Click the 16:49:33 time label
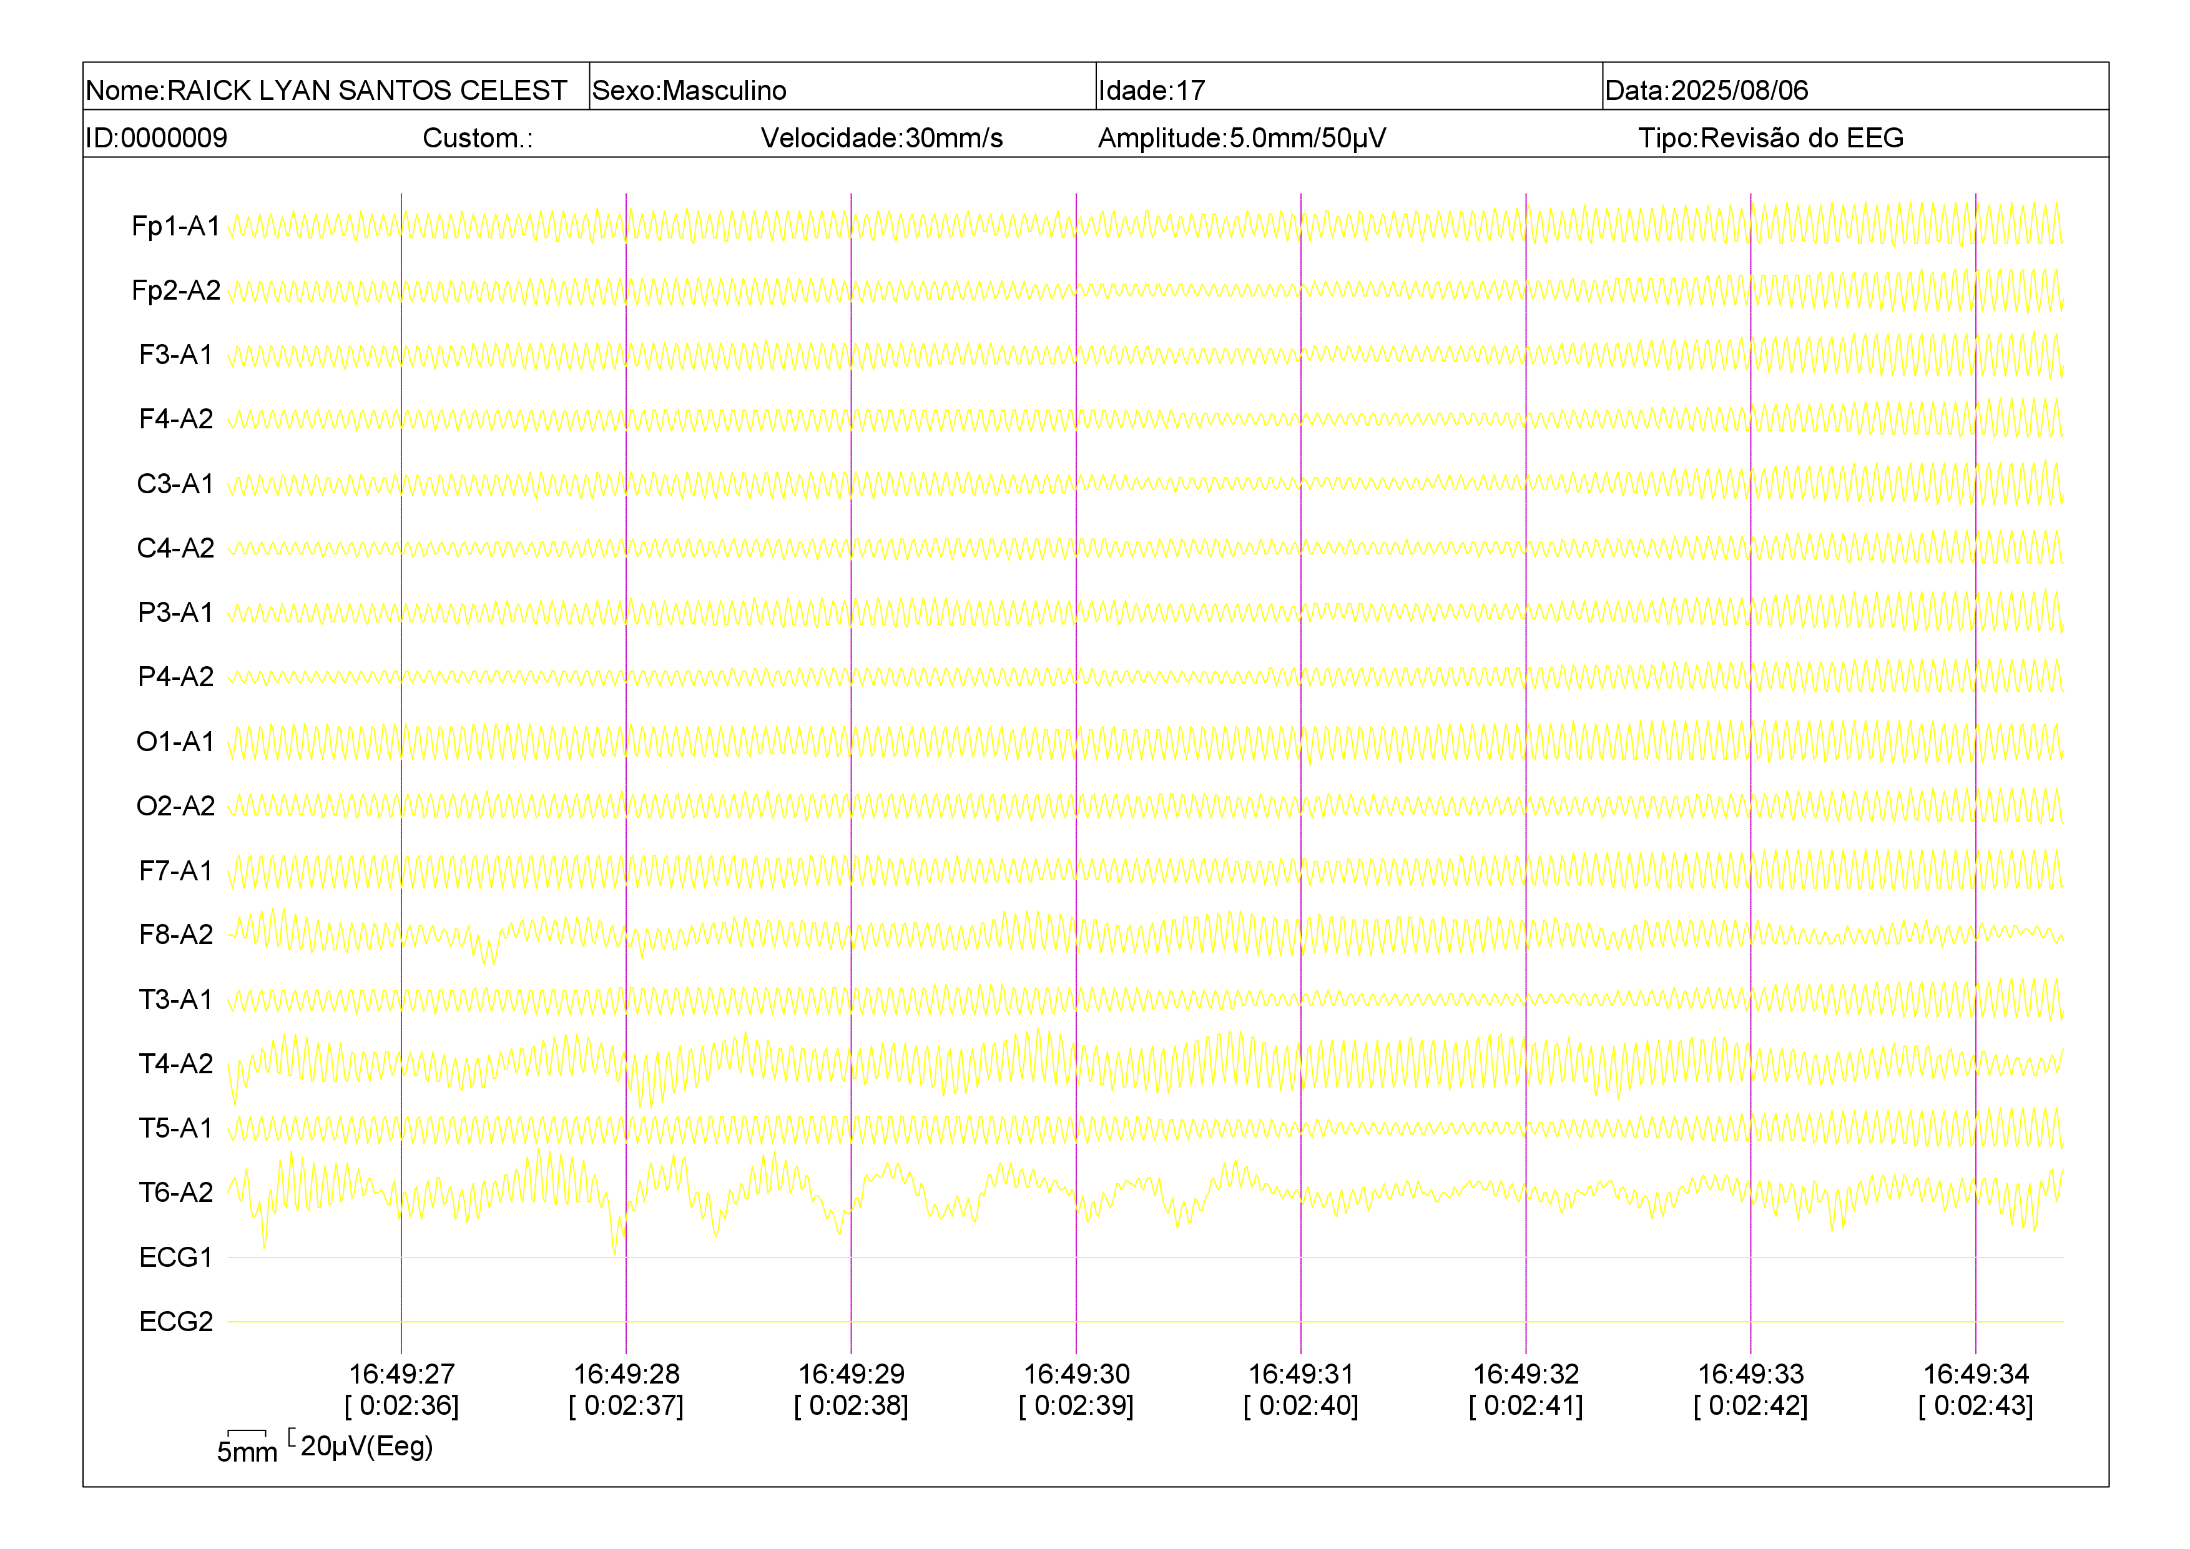2190x1549 pixels. click(1751, 1374)
